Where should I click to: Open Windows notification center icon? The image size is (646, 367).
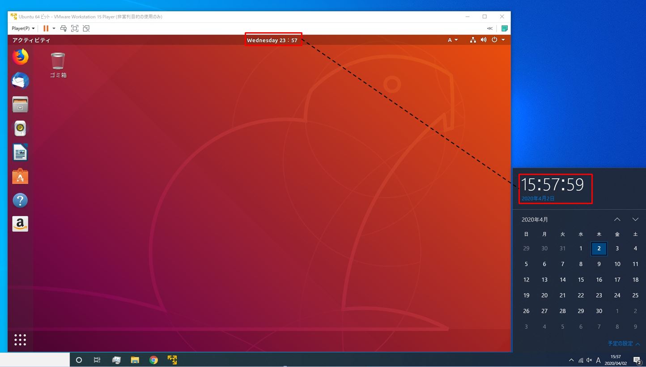(637, 360)
